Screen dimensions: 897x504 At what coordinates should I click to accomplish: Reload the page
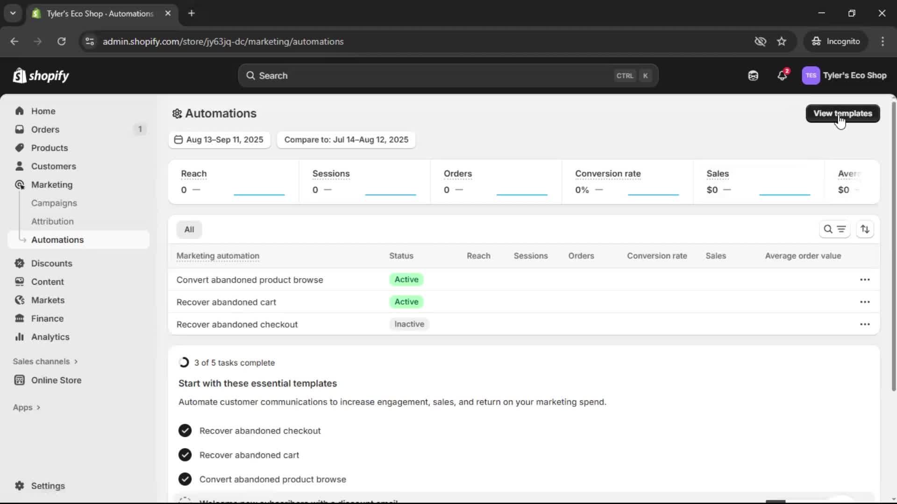[61, 42]
